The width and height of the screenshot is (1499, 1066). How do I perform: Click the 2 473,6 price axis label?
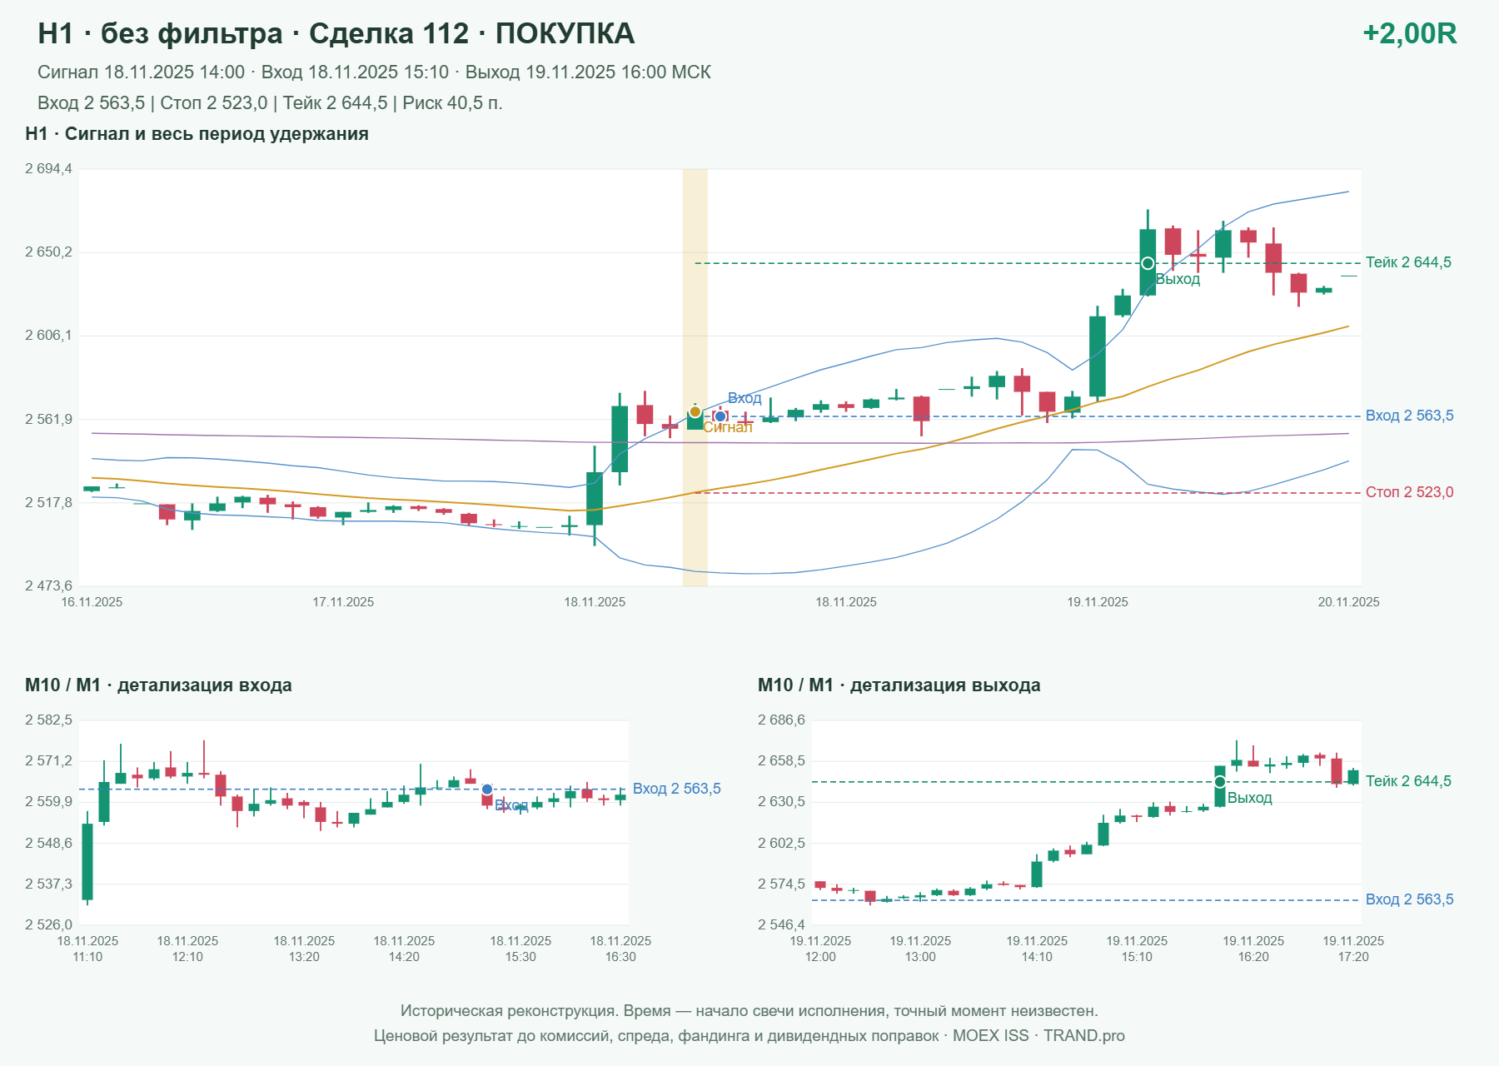pyautogui.click(x=48, y=586)
